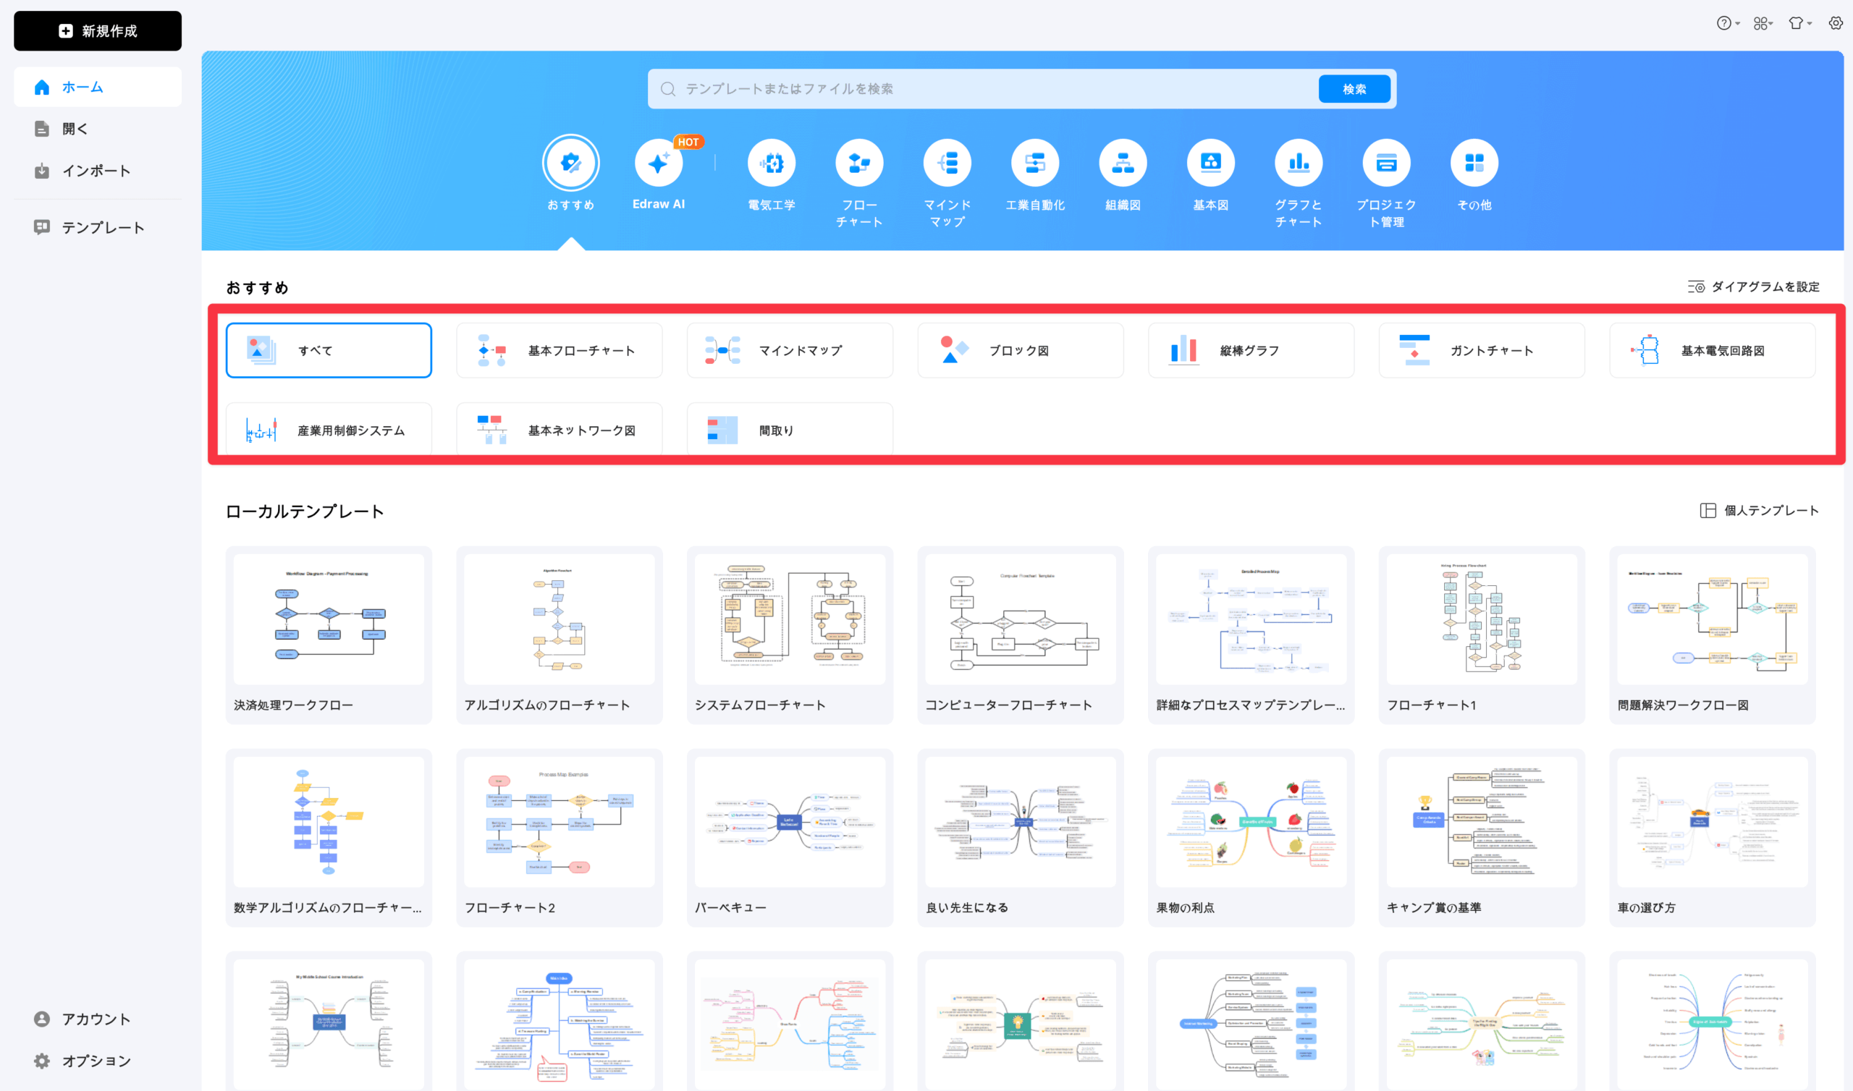Choose the マインドマップ category icon
The width and height of the screenshot is (1853, 1091).
947,164
